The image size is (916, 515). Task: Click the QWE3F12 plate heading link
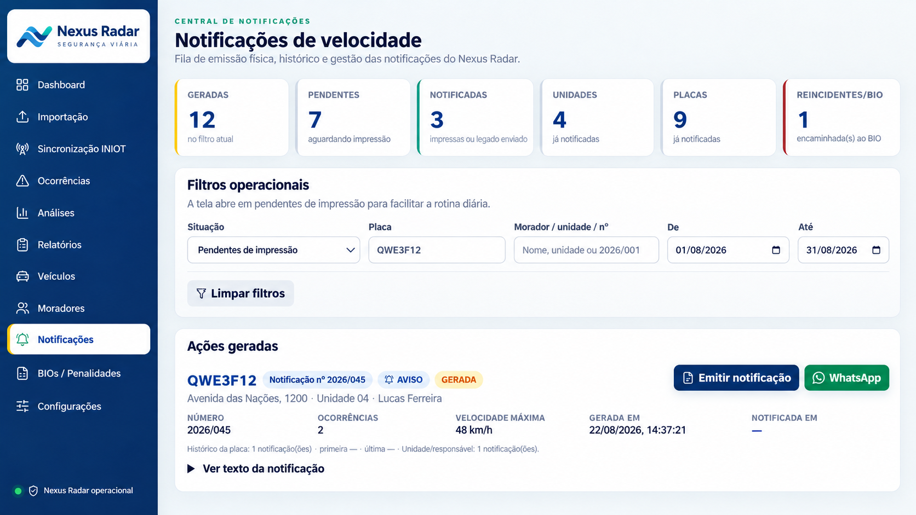tap(222, 380)
